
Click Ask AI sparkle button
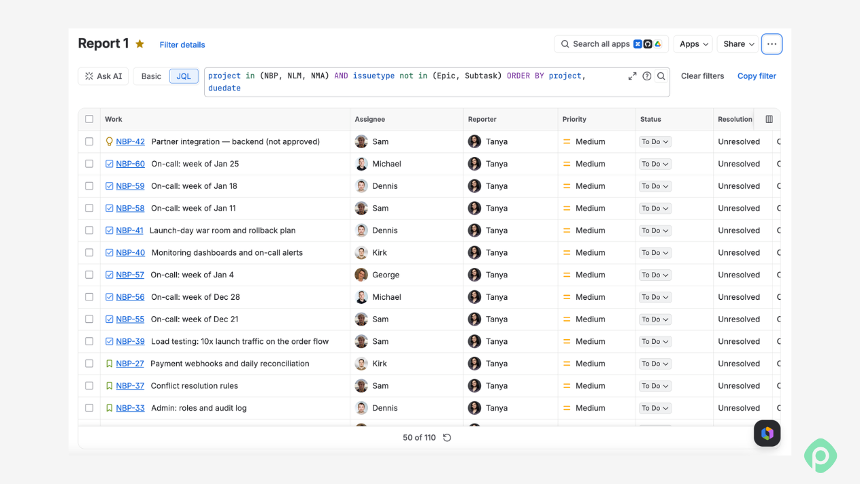103,76
